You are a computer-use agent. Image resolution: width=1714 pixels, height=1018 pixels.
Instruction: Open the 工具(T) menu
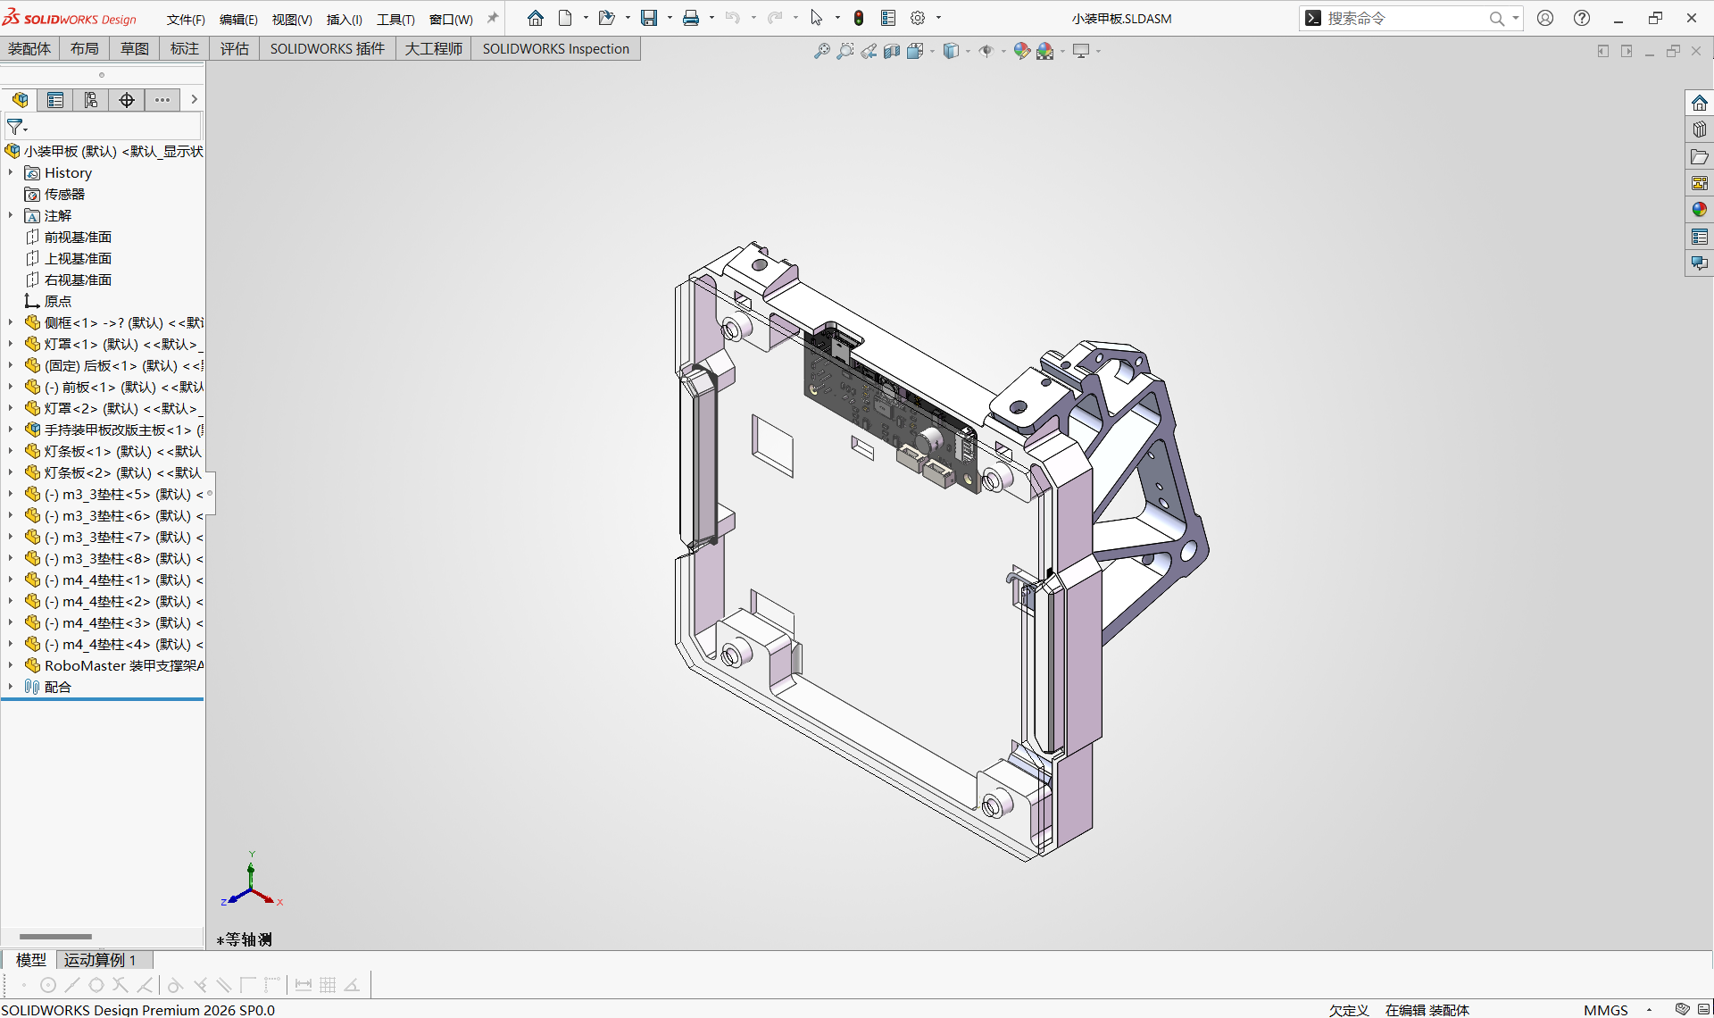point(395,19)
